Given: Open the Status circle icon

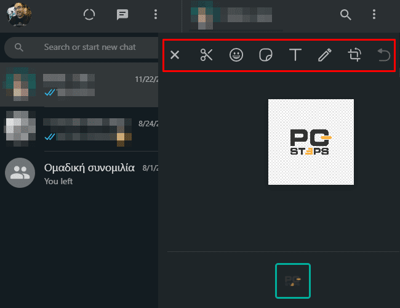Looking at the screenshot, I should click(89, 15).
